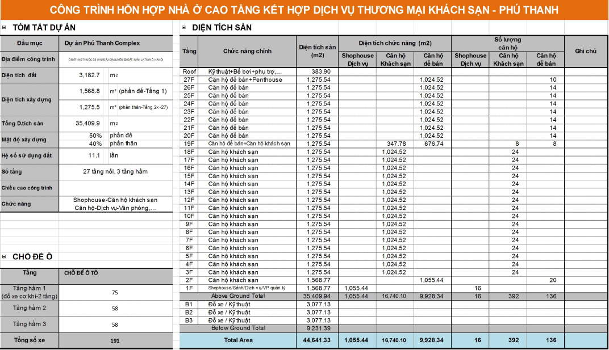Select the '19F' floor label
The width and height of the screenshot is (609, 350).
point(189,144)
